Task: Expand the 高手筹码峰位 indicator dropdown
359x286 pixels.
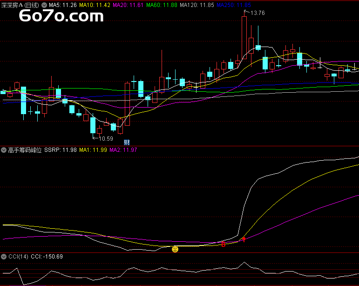Action: 4,150
